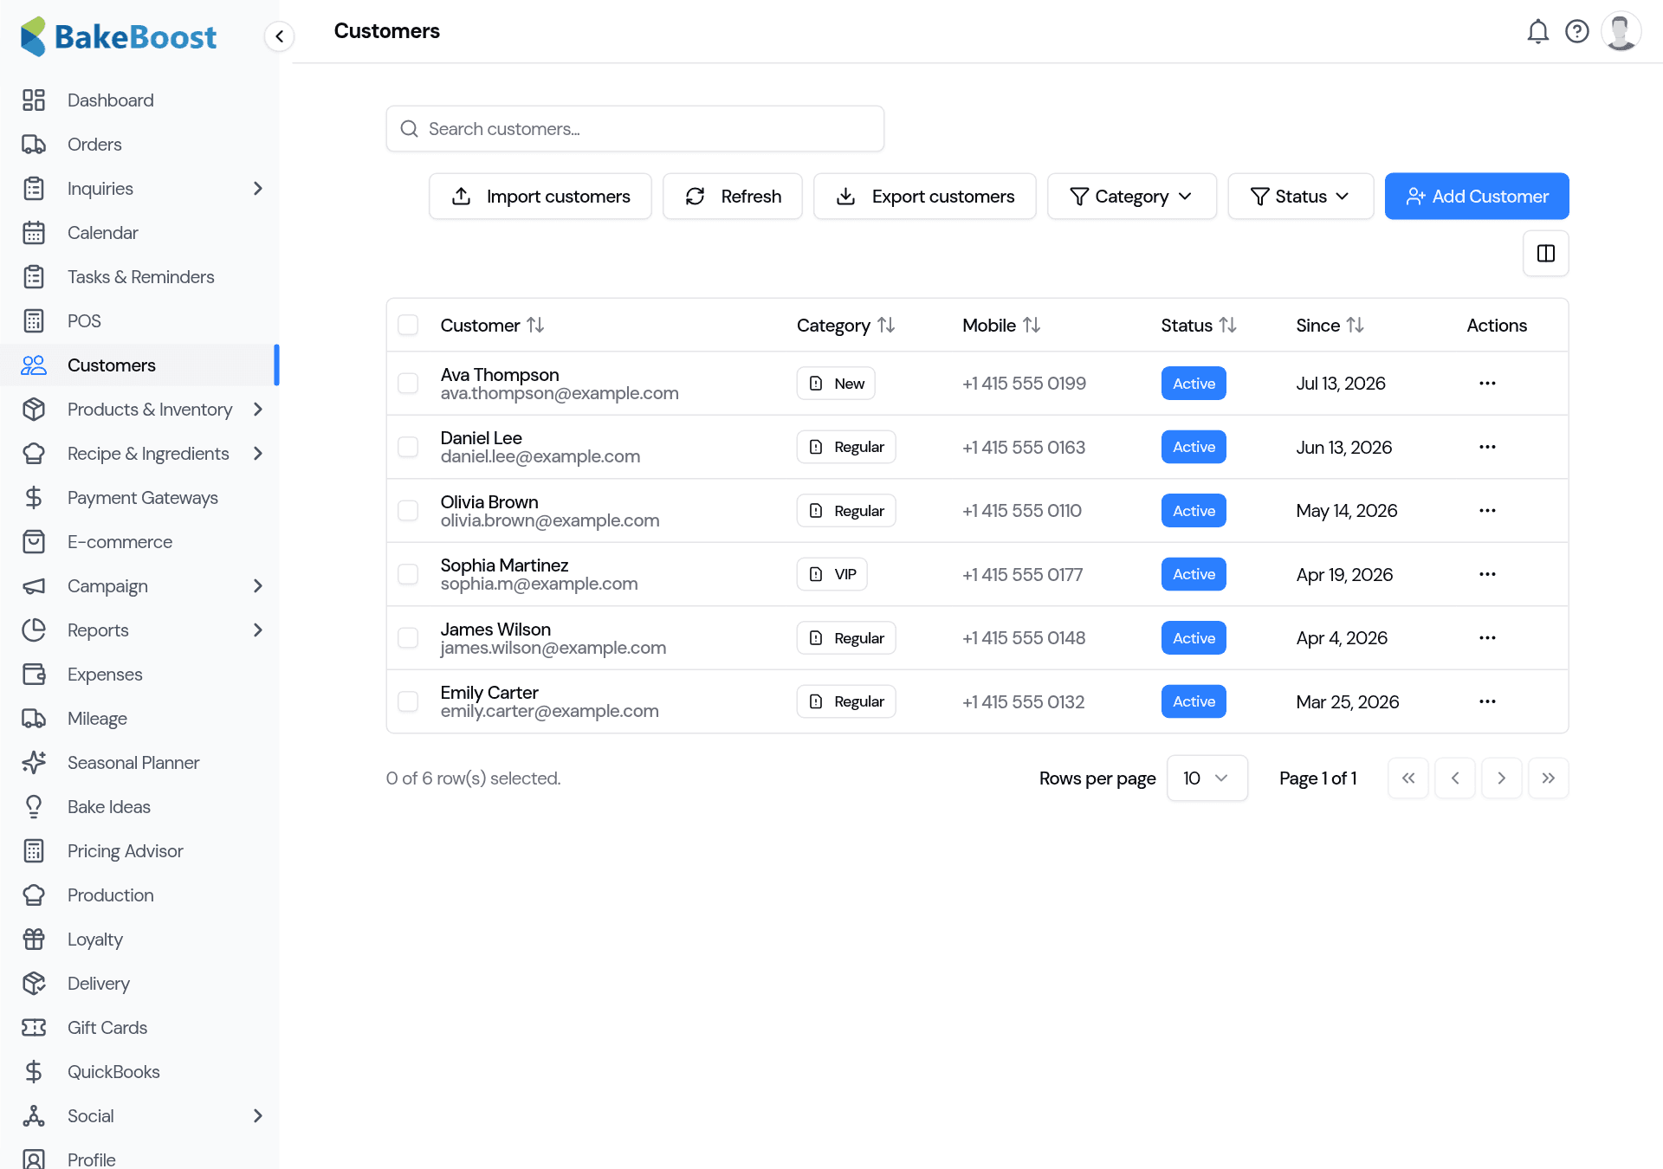This screenshot has width=1663, height=1169.
Task: Go to the previous page
Action: coord(1455,778)
